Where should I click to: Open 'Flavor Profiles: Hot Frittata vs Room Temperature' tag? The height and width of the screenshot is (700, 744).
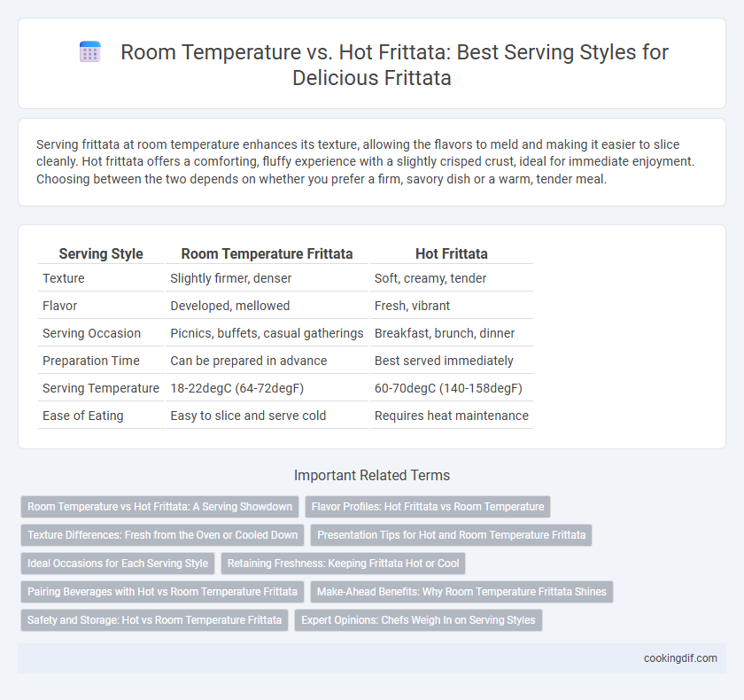(x=428, y=506)
